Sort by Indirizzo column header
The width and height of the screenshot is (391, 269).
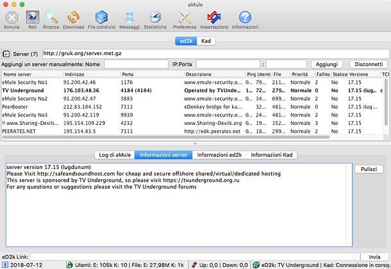(x=92, y=74)
